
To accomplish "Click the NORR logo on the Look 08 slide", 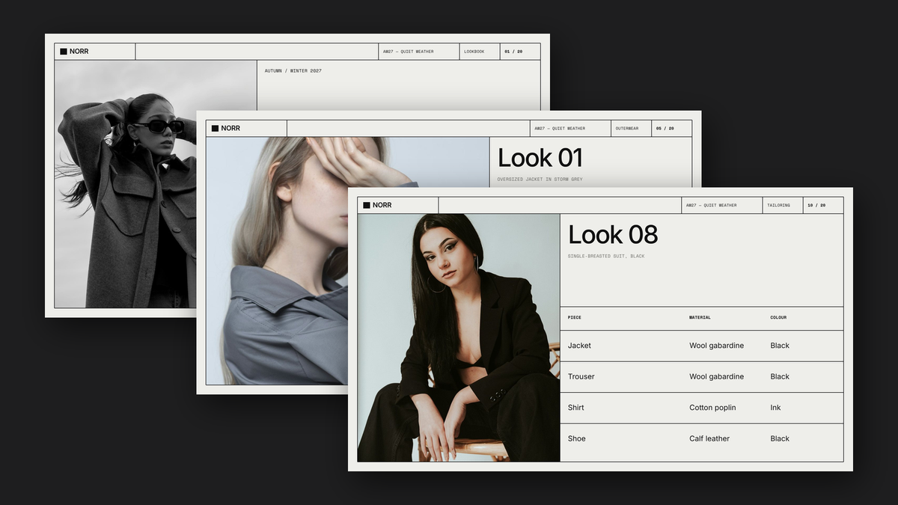I will coord(377,205).
